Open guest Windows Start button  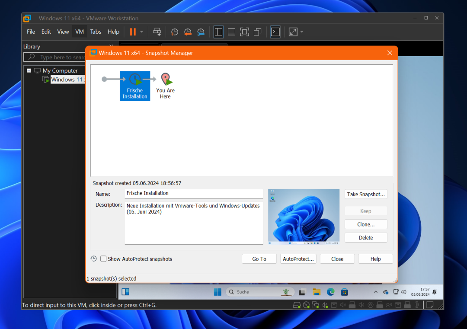point(218,292)
